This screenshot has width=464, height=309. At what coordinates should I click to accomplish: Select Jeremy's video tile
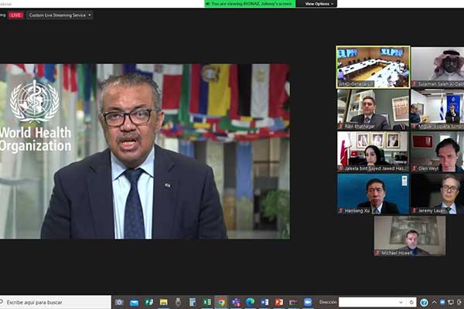pos(438,194)
